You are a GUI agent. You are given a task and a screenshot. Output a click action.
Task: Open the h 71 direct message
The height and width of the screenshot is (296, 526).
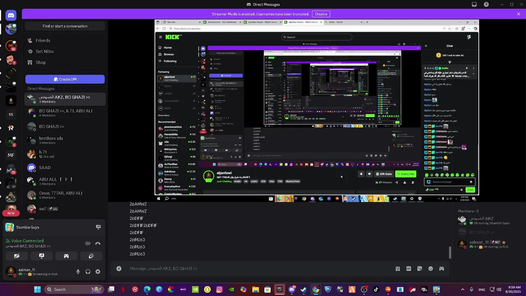tap(65, 154)
